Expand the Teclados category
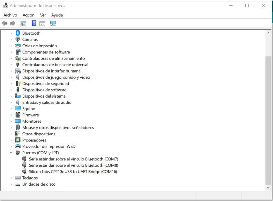Viewport: 273px width, 201px height. (11, 178)
